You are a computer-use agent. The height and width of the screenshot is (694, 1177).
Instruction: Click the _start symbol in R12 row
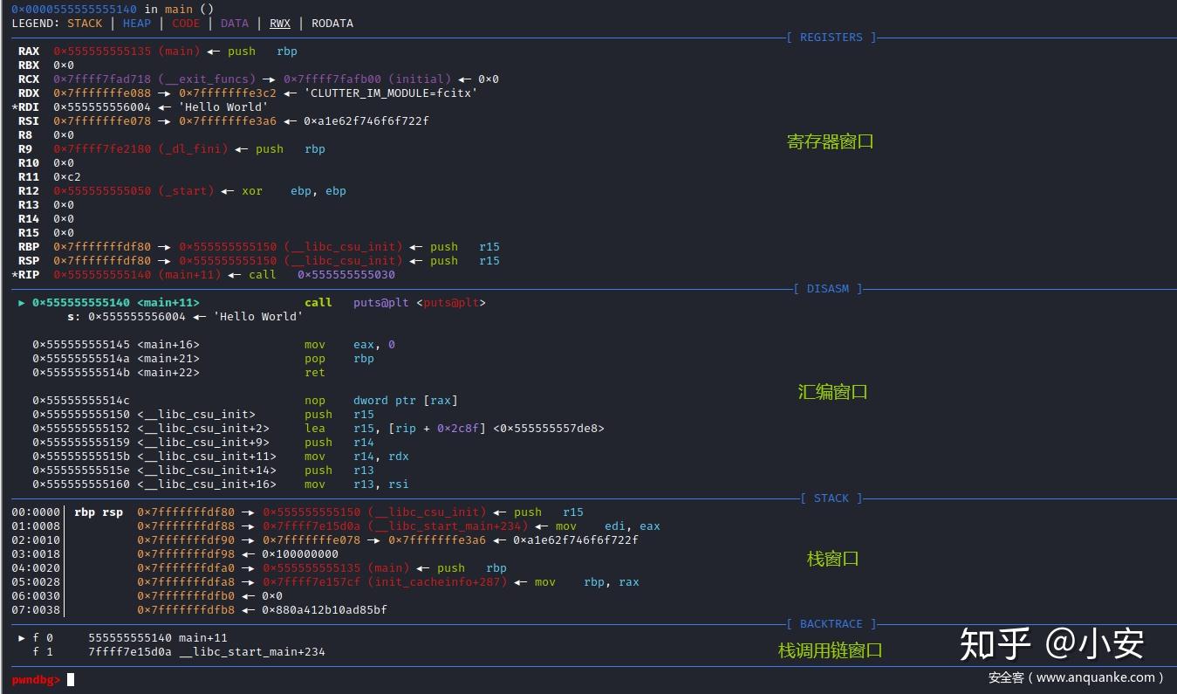[186, 190]
